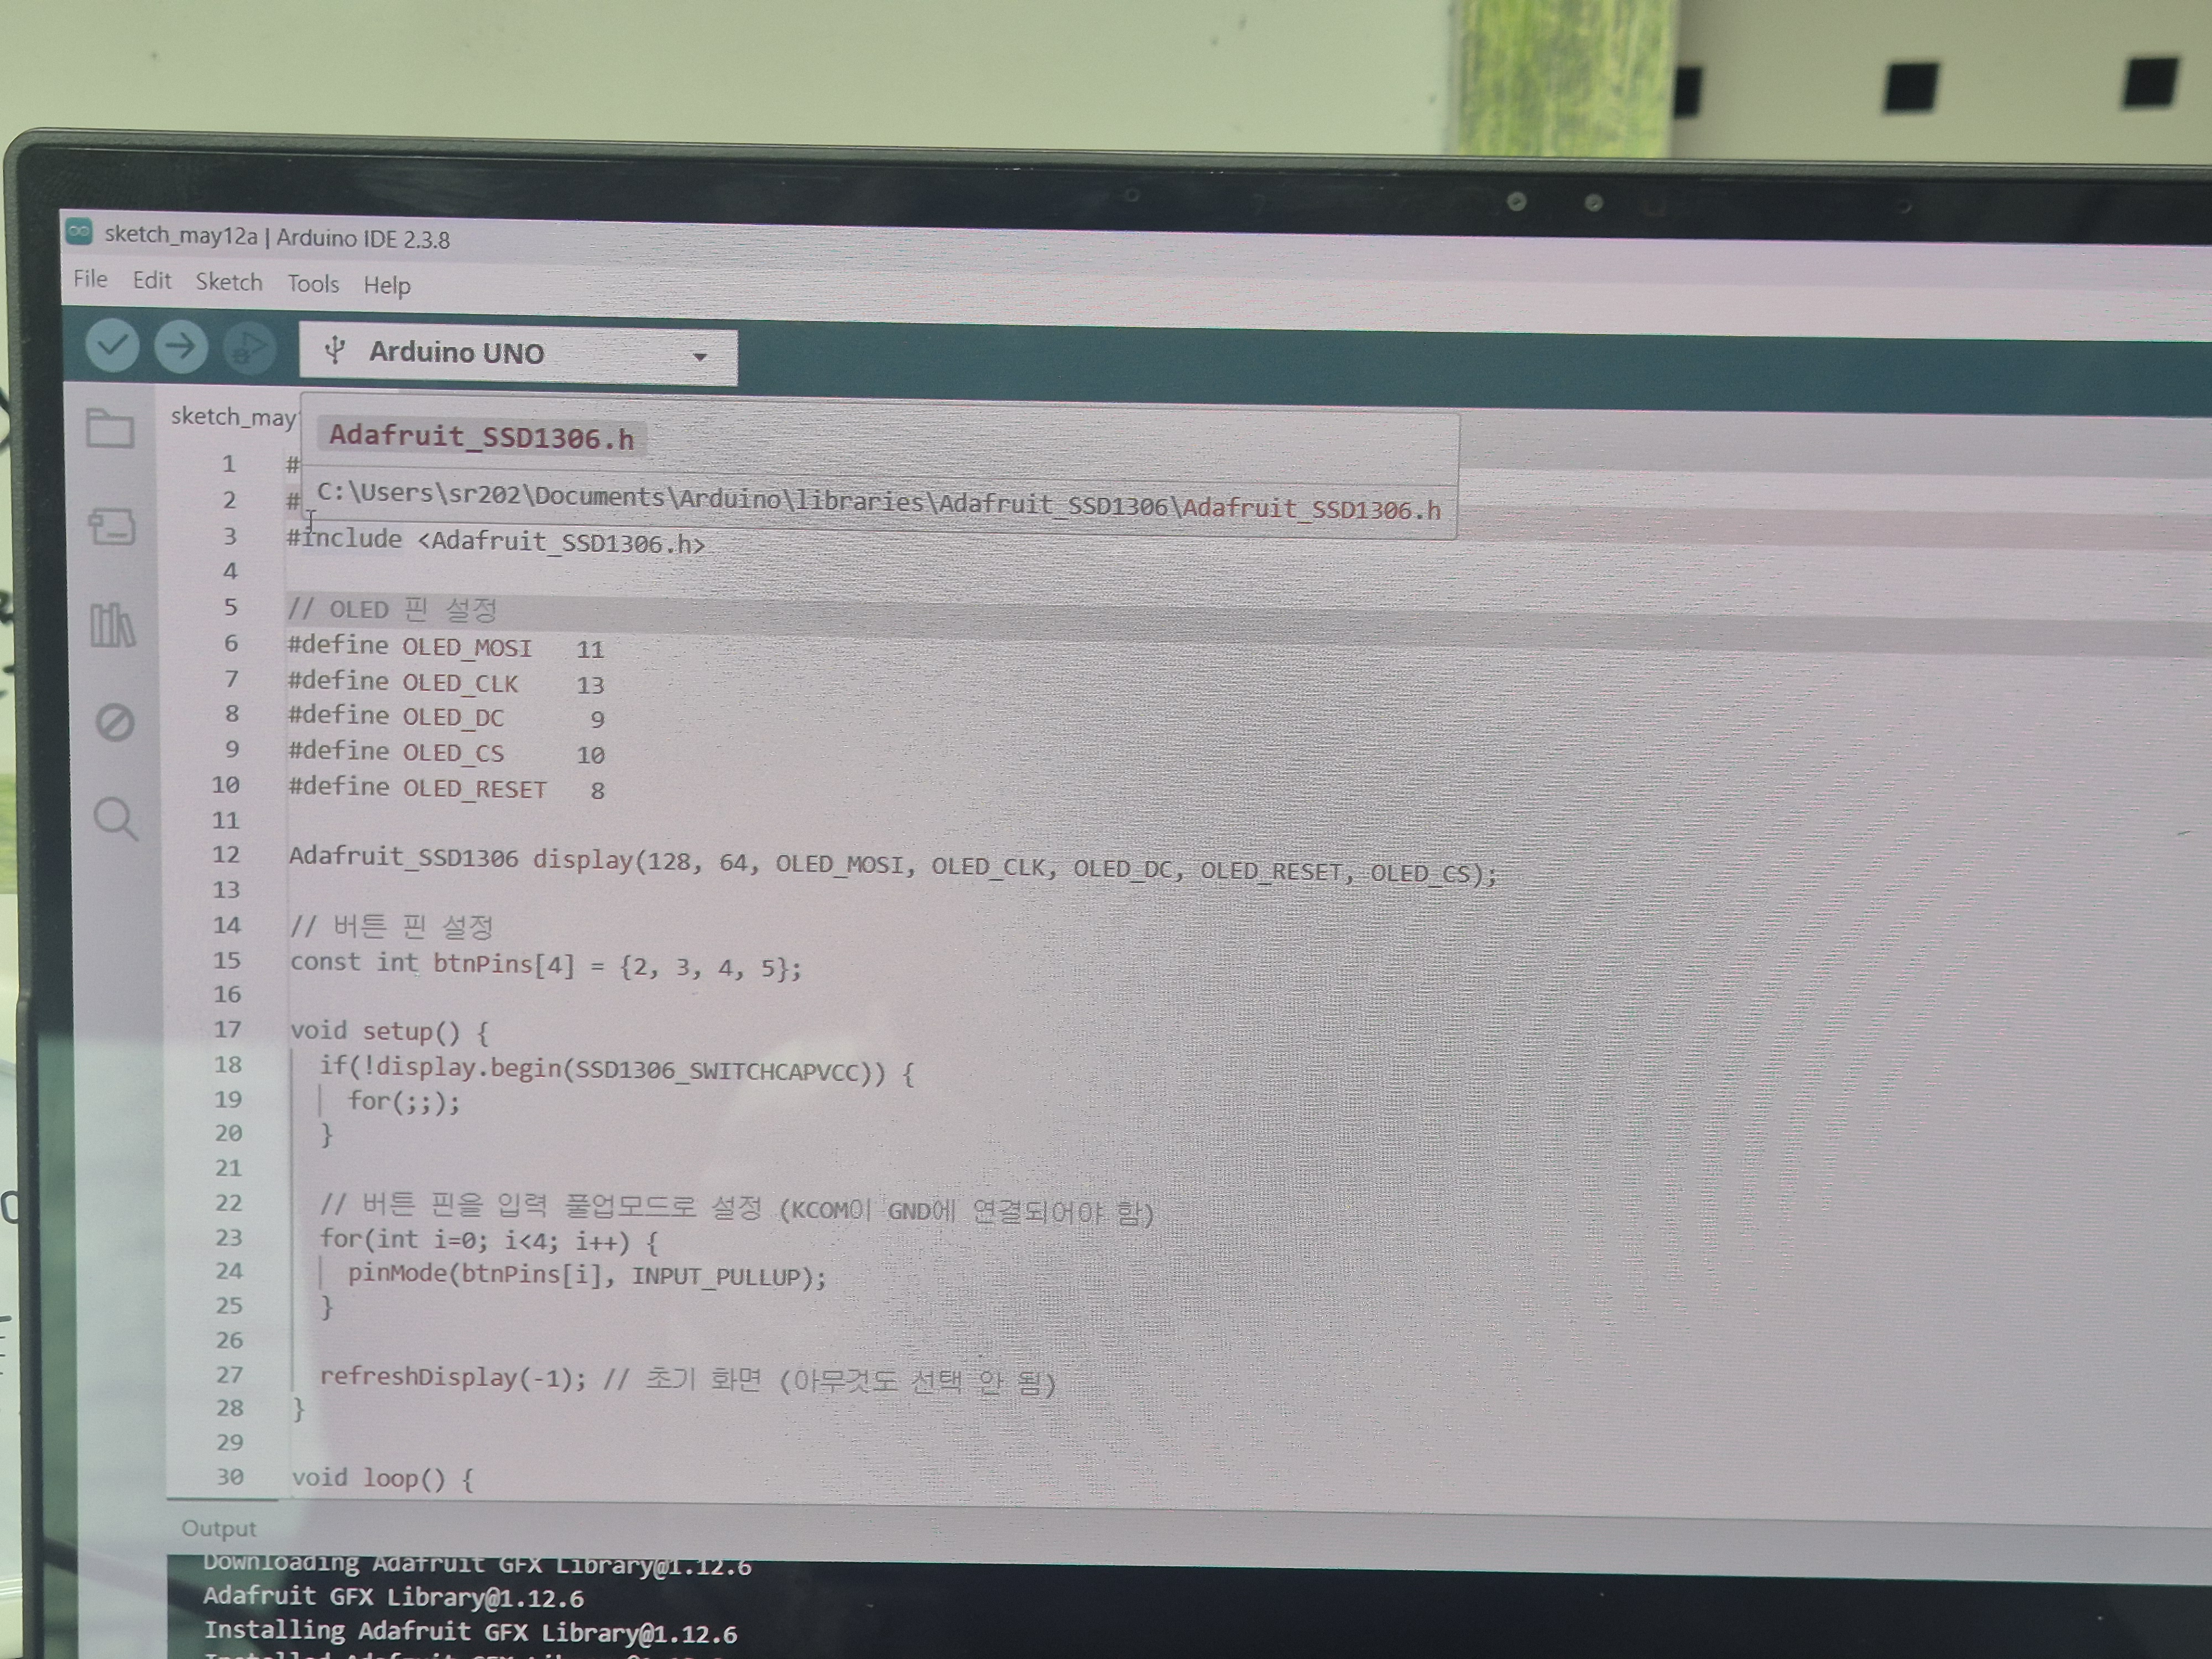This screenshot has height=1659, width=2212.
Task: Click the refreshDisplay(-1); line
Action: [x=453, y=1377]
